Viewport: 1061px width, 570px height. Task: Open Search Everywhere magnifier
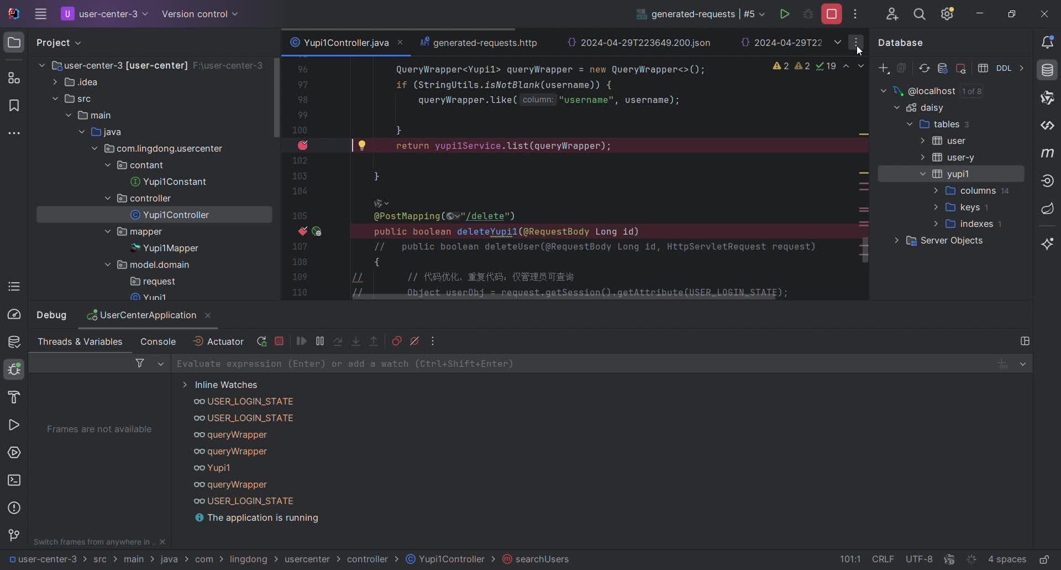click(919, 14)
